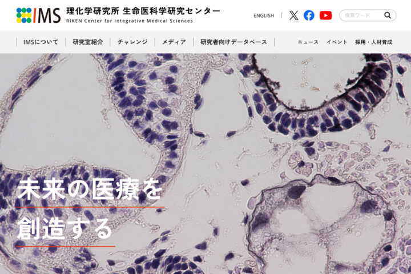
Task: Click the 未来の医療を headline text
Action: pos(89,190)
